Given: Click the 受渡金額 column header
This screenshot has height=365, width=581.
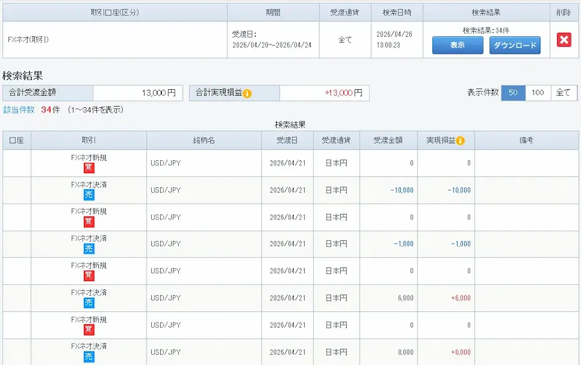Looking at the screenshot, I should click(x=388, y=140).
